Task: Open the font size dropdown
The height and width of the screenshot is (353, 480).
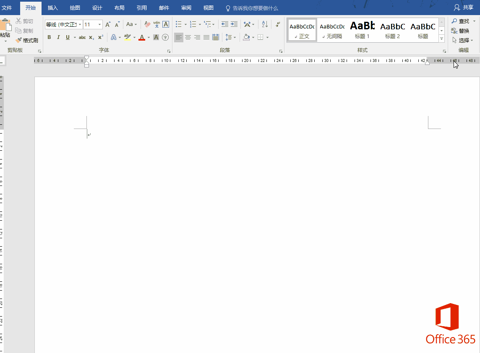Action: pos(99,25)
